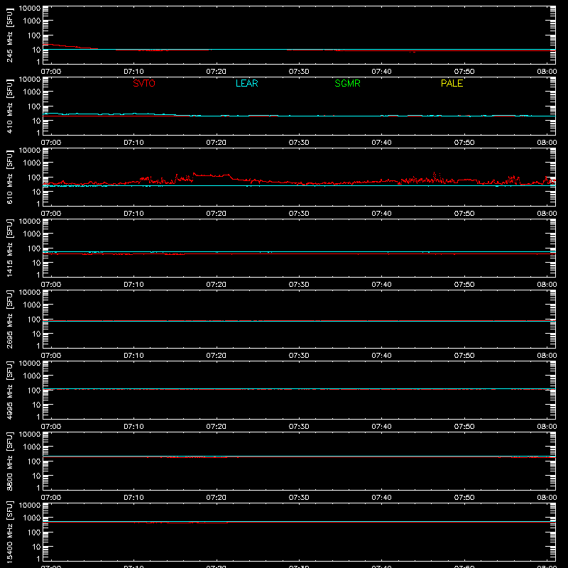Click the 08:00 tick label of the 245 MHz panel
Screen dimensions: 568x568
point(547,72)
